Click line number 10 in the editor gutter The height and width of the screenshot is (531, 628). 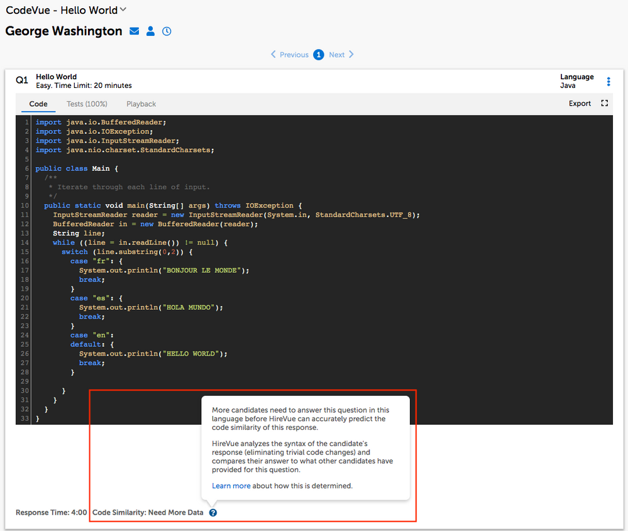pyautogui.click(x=25, y=205)
